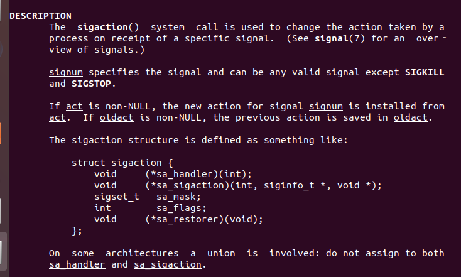The image size is (461, 277).
Task: Click the DESCRIPTION section heading
Action: 40,15
